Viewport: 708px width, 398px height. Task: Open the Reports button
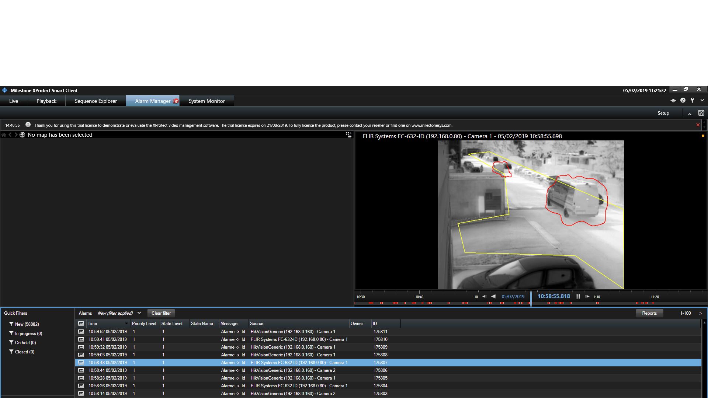[649, 313]
